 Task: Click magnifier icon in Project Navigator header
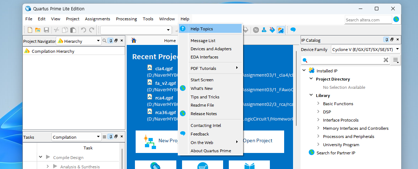point(105,41)
